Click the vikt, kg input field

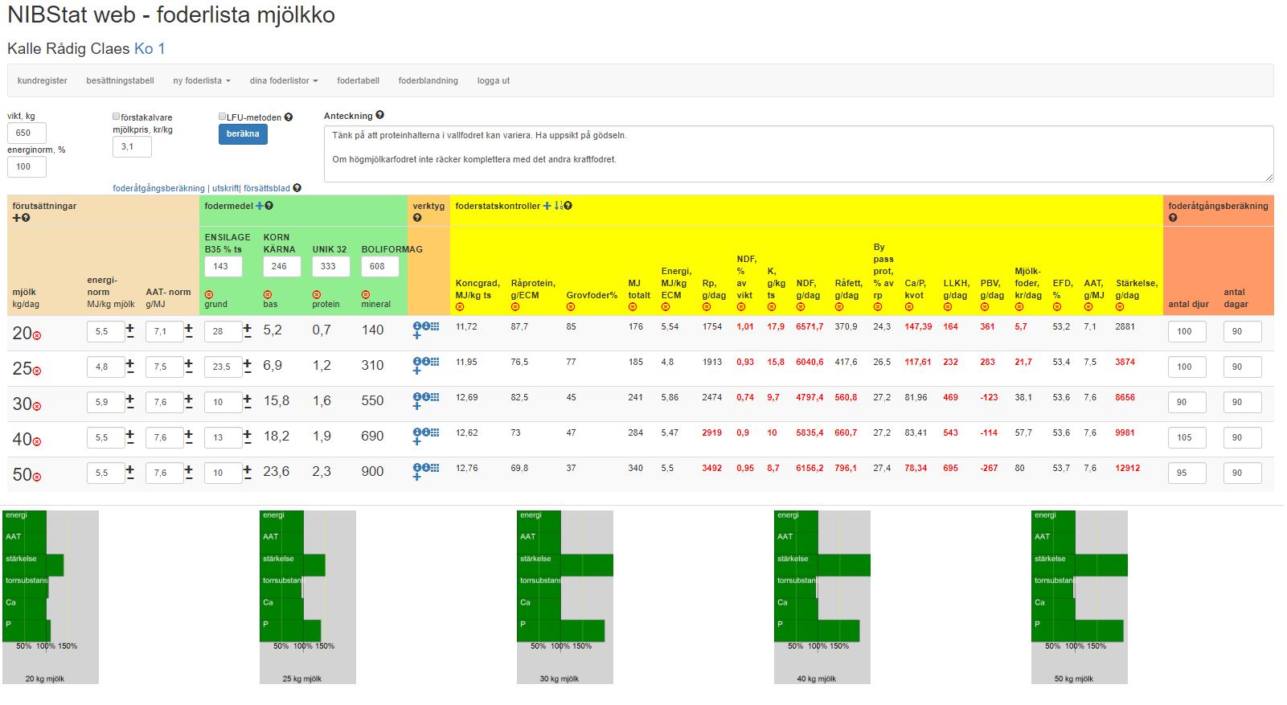coord(27,133)
